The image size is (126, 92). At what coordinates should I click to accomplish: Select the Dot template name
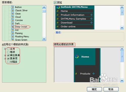click(17, 30)
